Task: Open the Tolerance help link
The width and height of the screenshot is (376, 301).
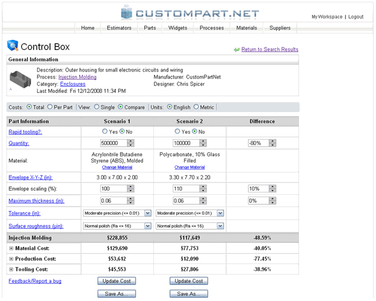Action: click(x=25, y=214)
